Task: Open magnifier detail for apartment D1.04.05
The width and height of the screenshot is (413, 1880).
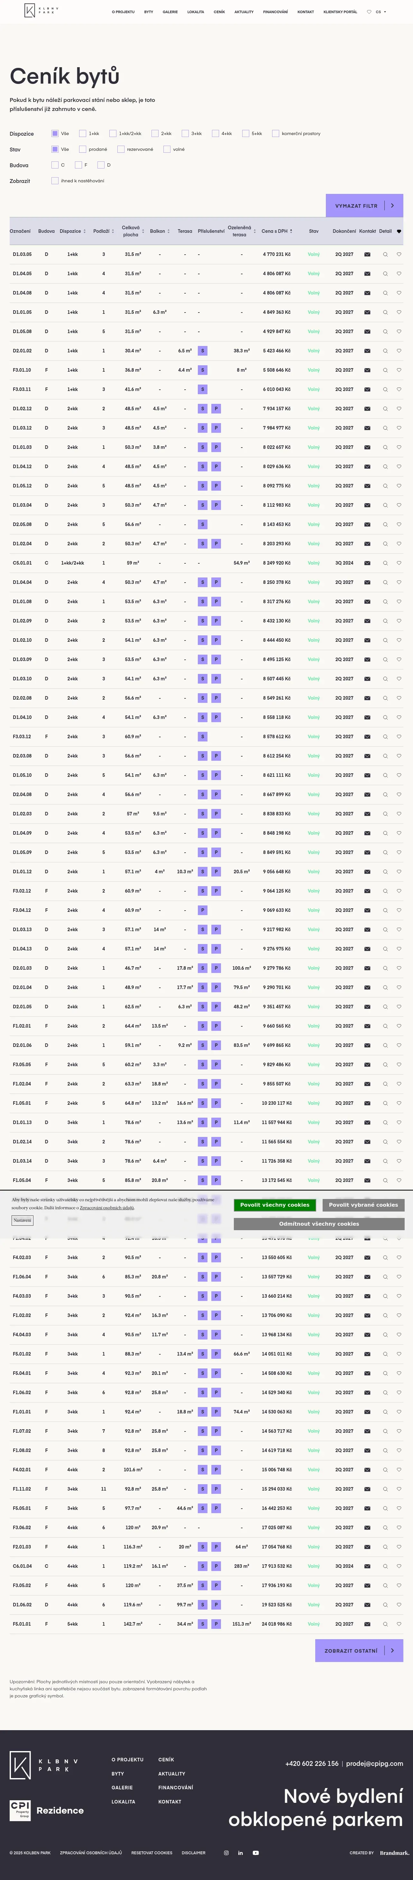Action: (x=385, y=274)
